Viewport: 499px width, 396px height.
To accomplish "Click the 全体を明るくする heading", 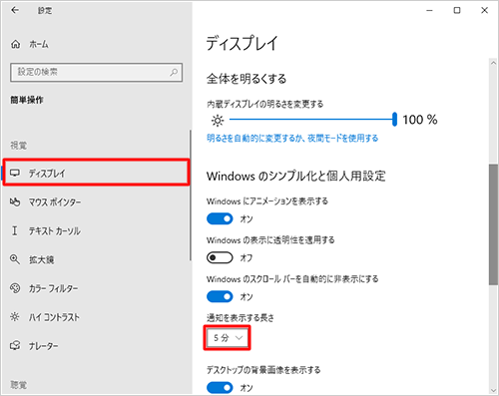I will (247, 79).
